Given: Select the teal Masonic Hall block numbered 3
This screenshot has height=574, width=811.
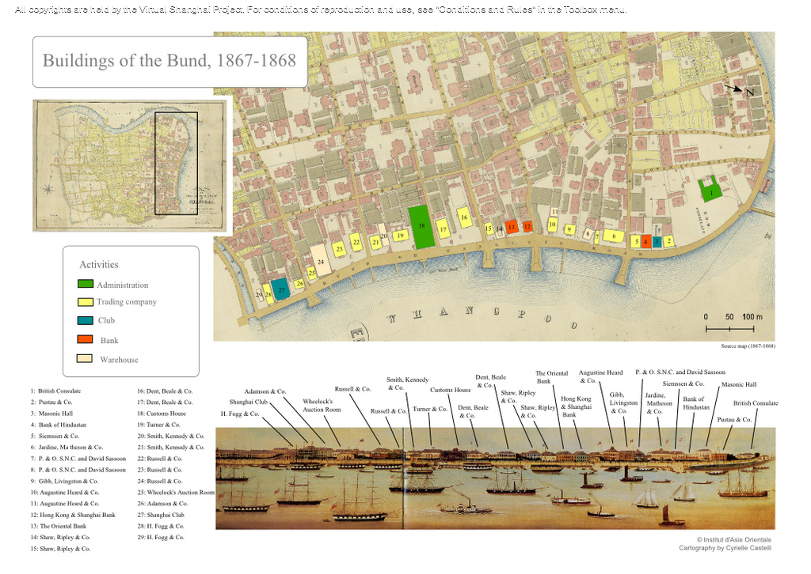Looking at the screenshot, I should click(657, 241).
